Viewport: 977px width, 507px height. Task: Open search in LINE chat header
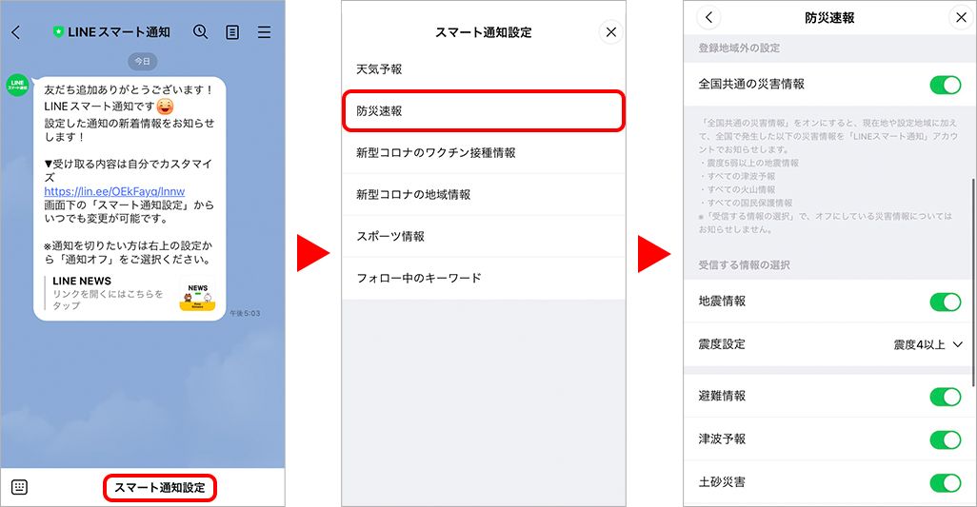200,31
